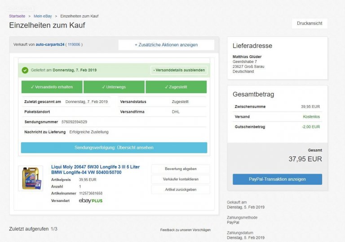Screen dimensions: 345x242
Task: View seller feedback score 119006
Action: point(74,45)
